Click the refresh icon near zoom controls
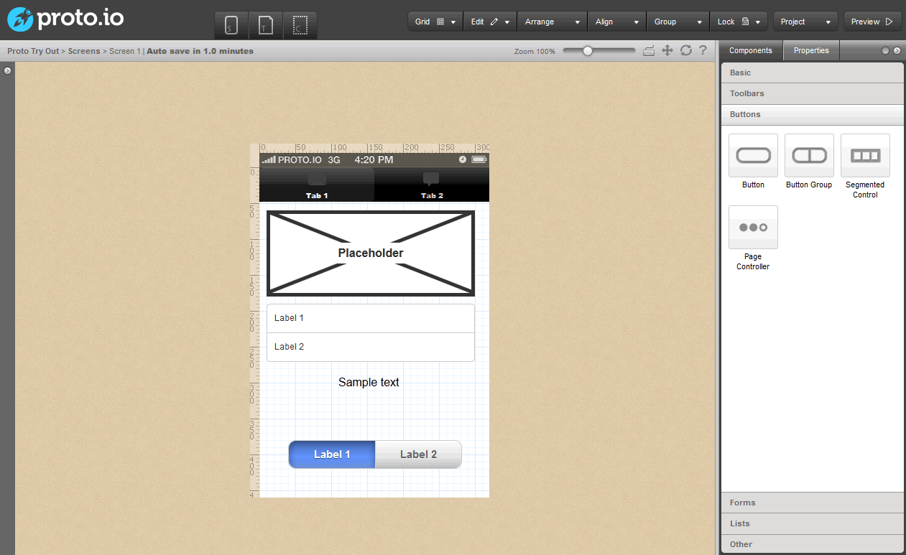Screen dimensions: 906x555 [x=685, y=50]
